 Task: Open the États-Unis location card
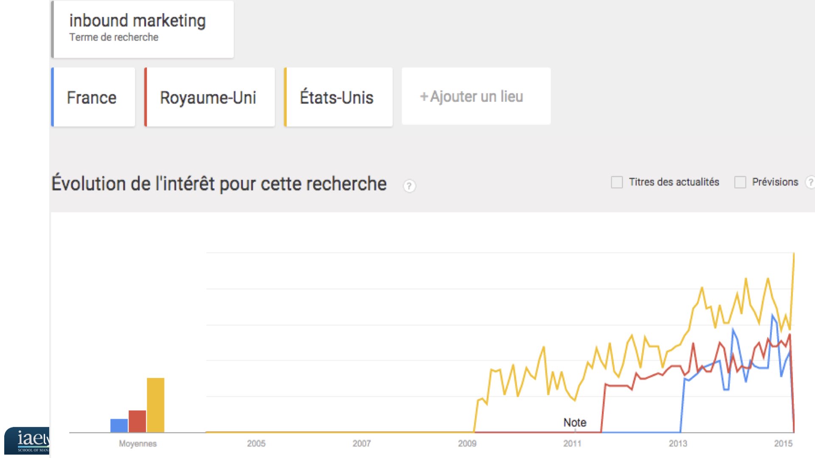coord(338,97)
